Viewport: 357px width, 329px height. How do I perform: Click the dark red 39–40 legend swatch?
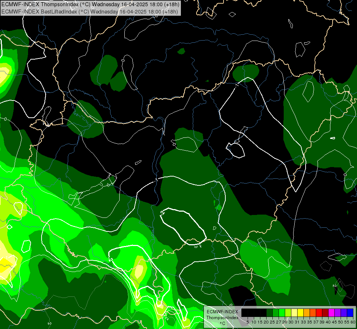[325, 313]
